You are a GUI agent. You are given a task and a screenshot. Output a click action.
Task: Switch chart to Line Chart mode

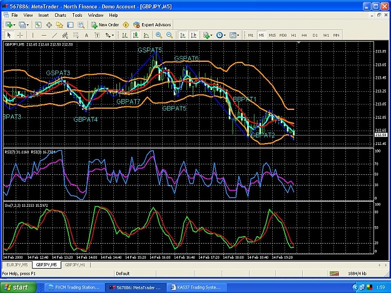(146, 36)
